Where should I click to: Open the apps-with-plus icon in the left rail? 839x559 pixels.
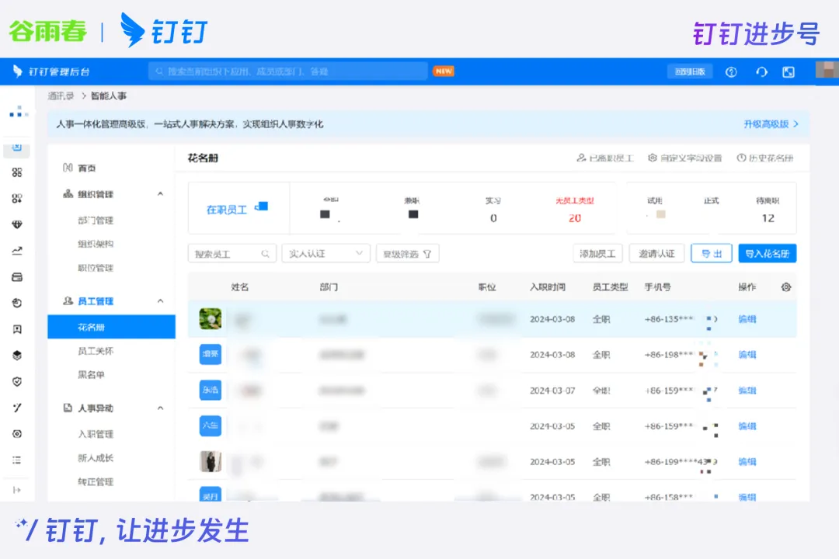17,199
